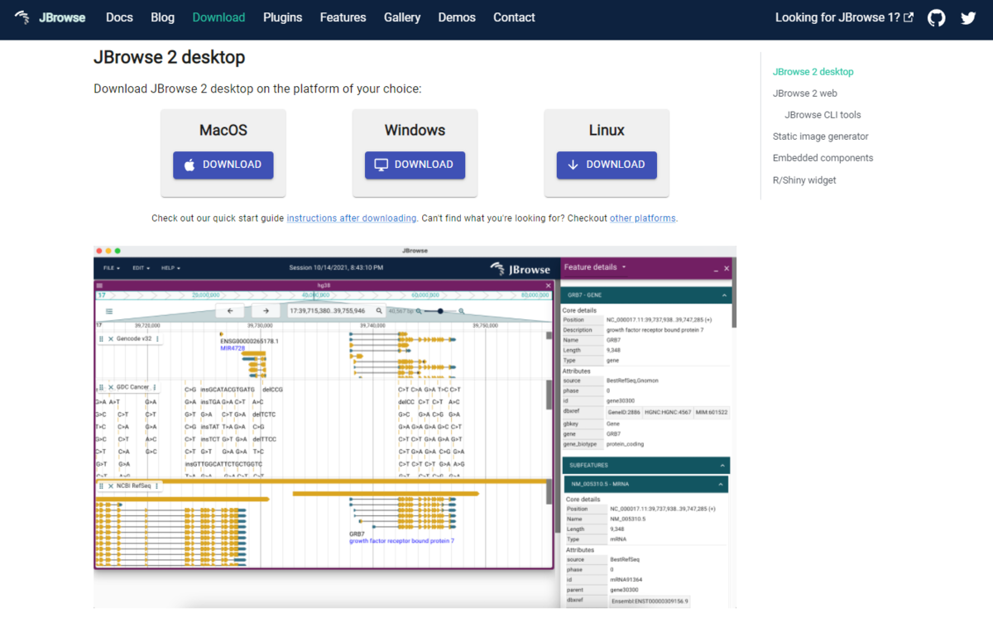This screenshot has width=993, height=632.
Task: Collapse the GRB7 - GENE panel
Action: coord(724,295)
